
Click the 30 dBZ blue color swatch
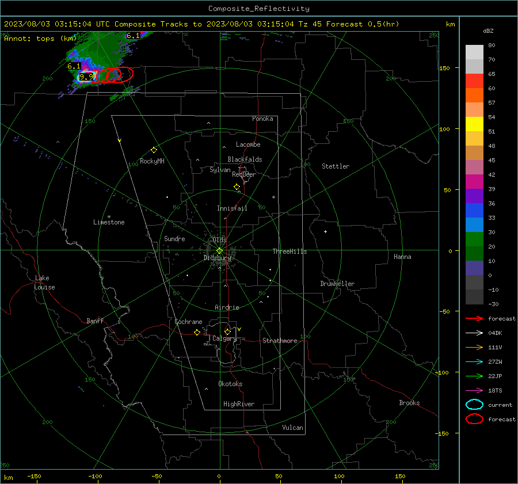click(474, 224)
